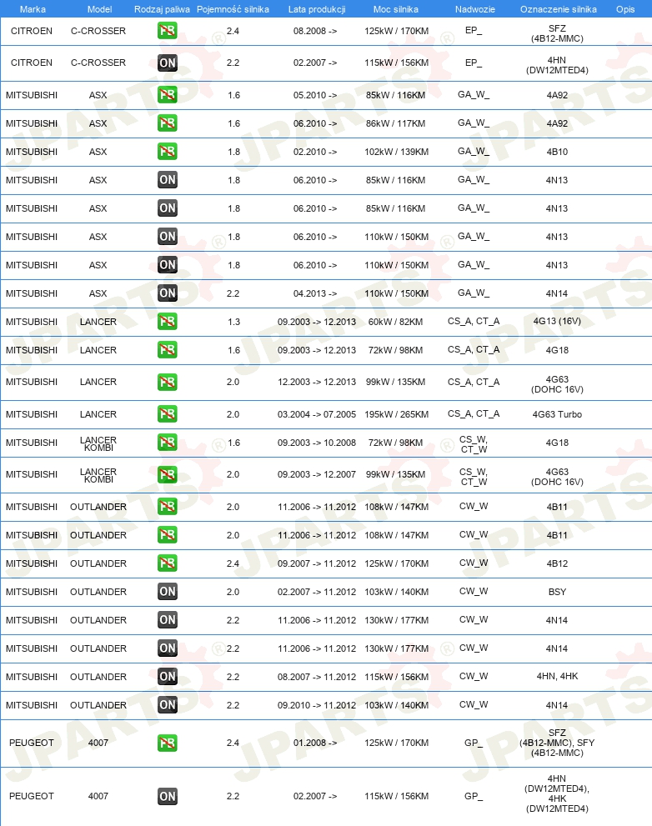Click the Marka column header

pyautogui.click(x=33, y=9)
